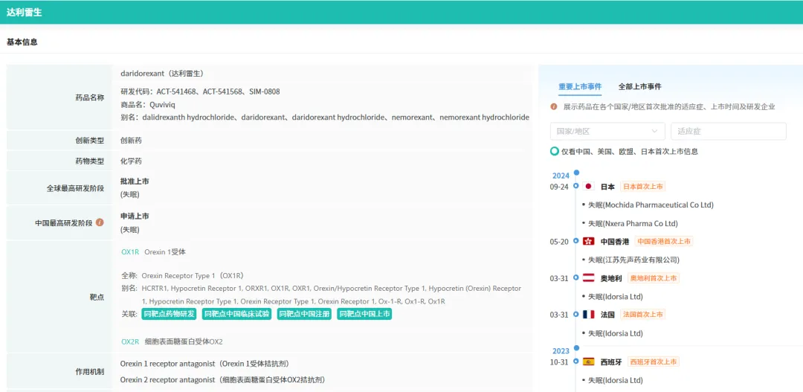
Task: Toggle 仅看中国、美国、欧盟、日本首次上市信息 option
Action: (x=555, y=151)
